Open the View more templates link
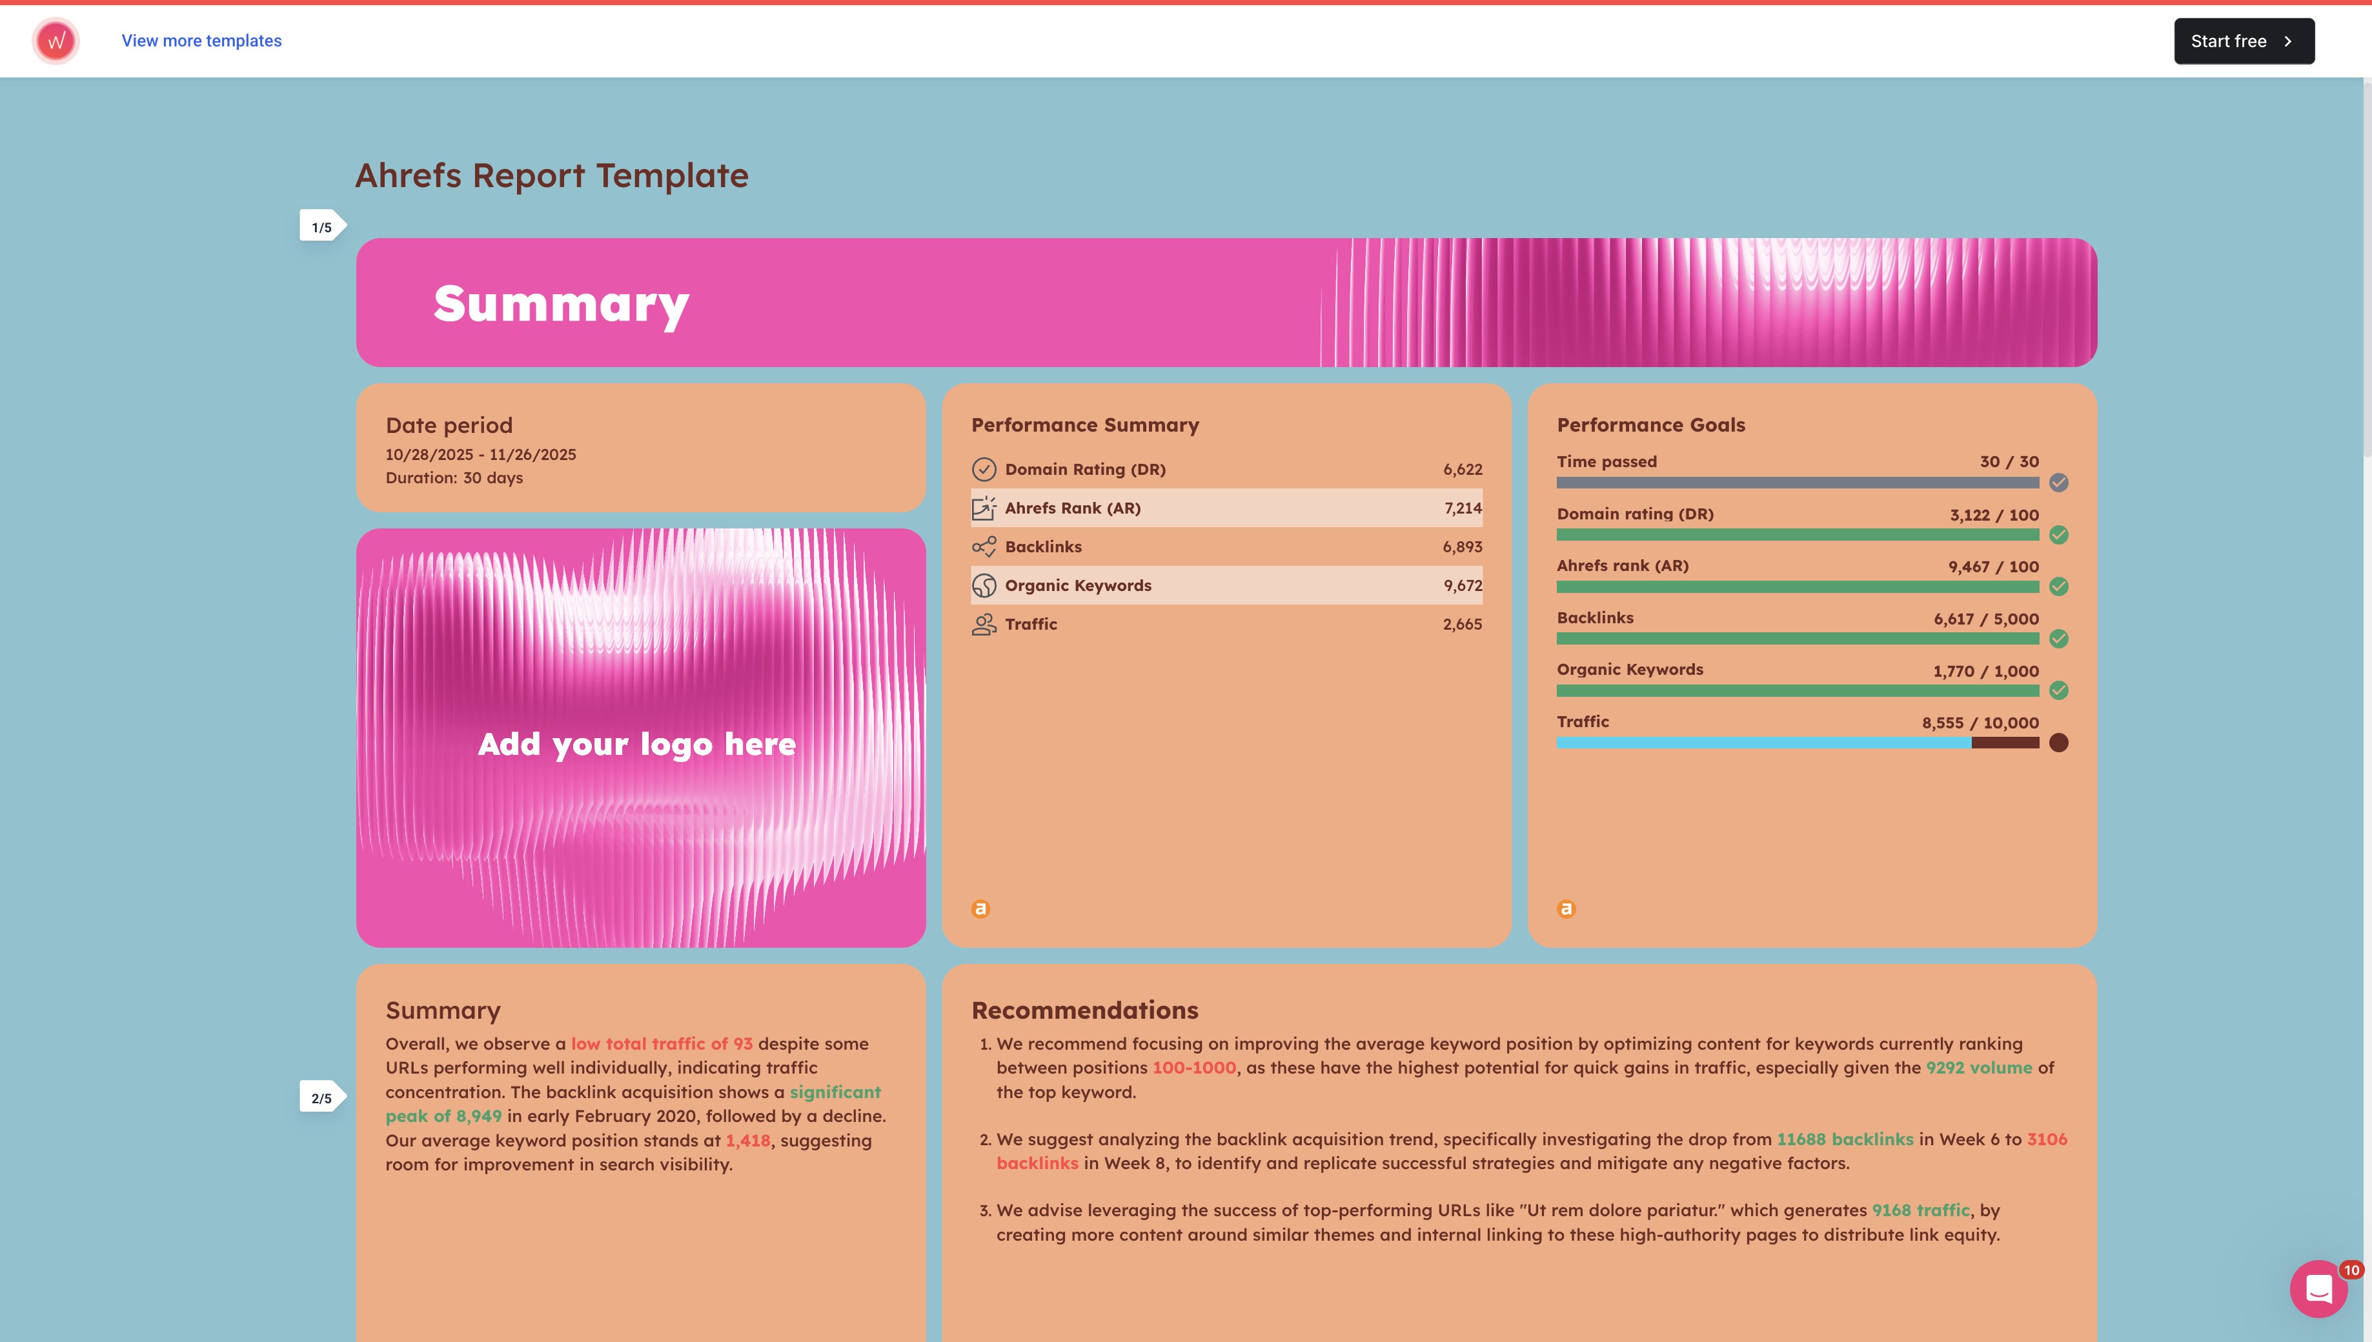Image resolution: width=2372 pixels, height=1342 pixels. [201, 41]
